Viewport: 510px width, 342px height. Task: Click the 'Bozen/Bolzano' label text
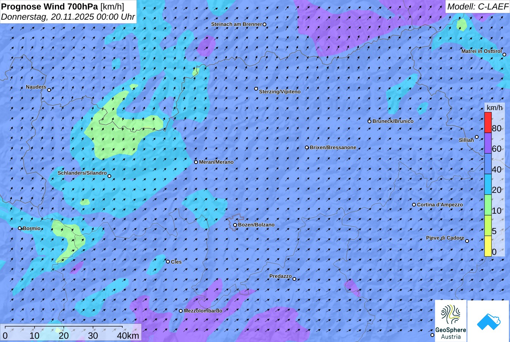pos(256,225)
